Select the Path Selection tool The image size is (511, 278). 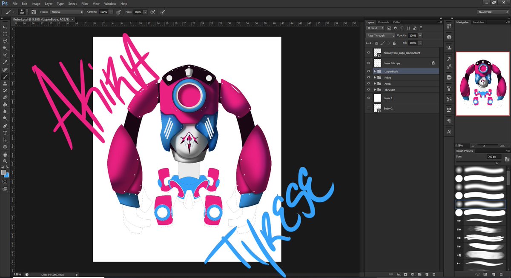click(5, 140)
